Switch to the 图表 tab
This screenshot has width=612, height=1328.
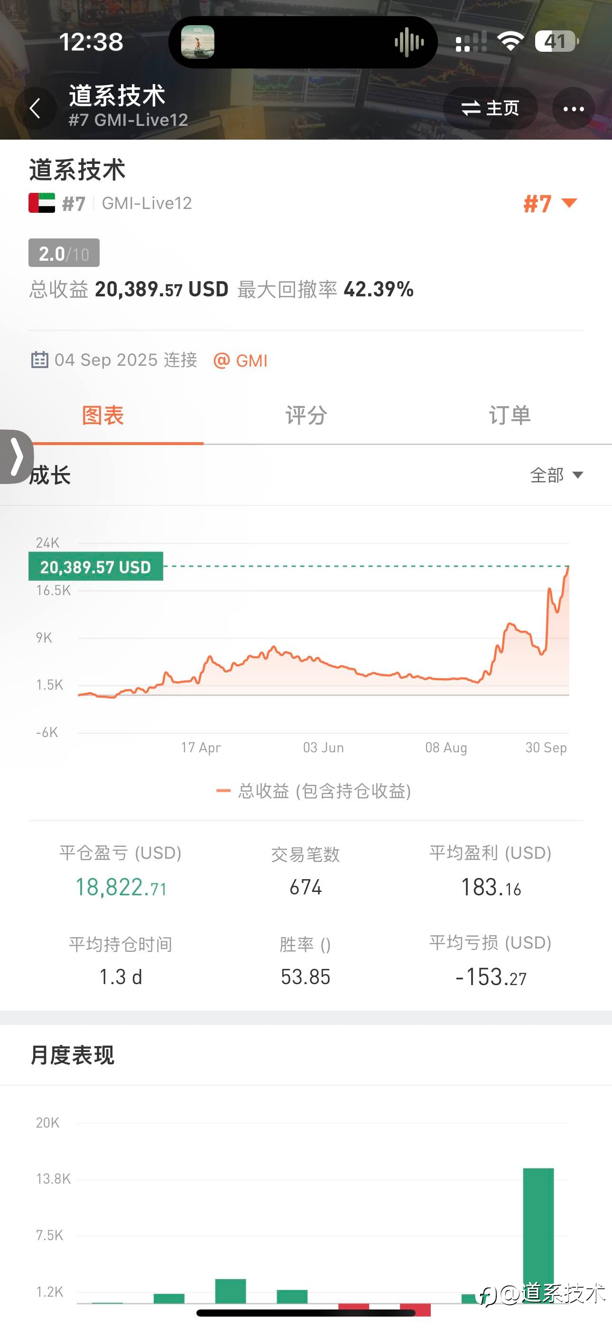(x=102, y=416)
